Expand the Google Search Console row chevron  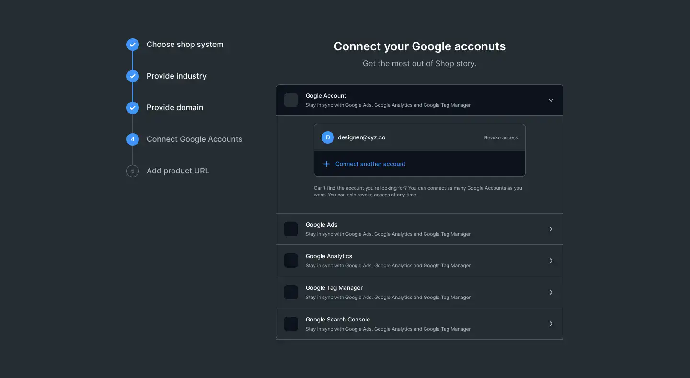tap(551, 324)
